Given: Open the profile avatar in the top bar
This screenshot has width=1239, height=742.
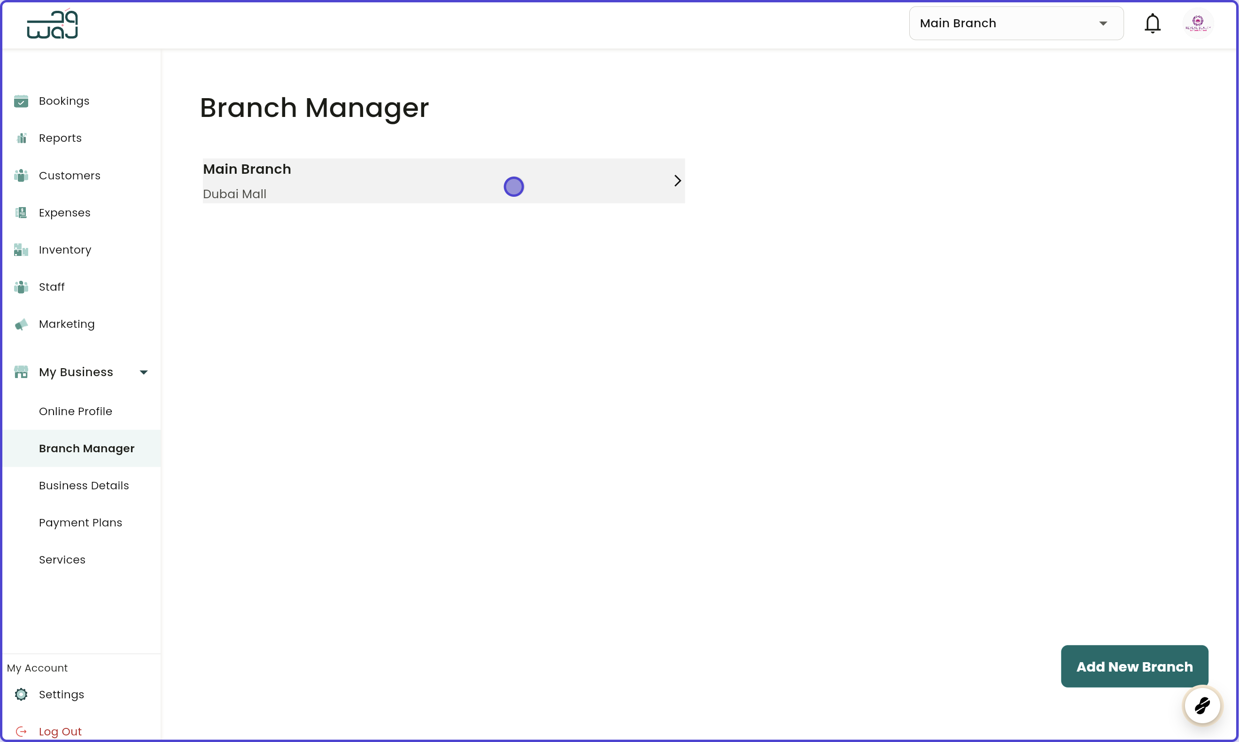Looking at the screenshot, I should [1198, 23].
